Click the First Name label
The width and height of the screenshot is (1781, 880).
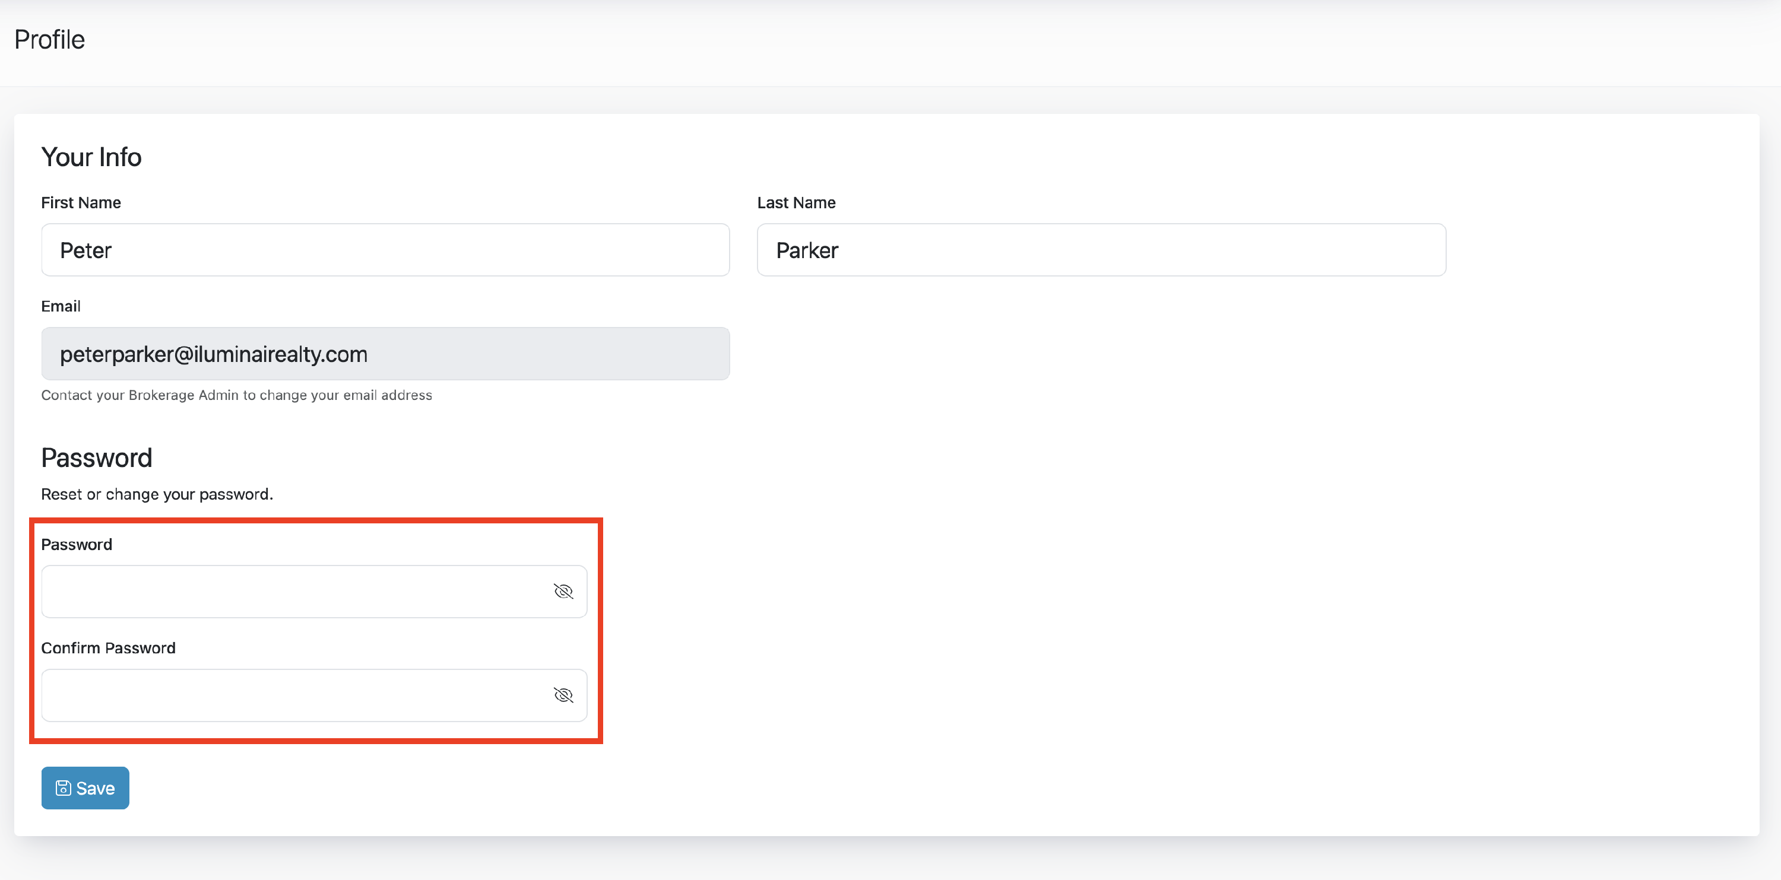tap(81, 202)
